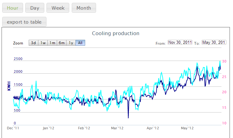Viewport: 233px width, 138px height.
Task: Zoom chart to 3d range
Action: click(33, 43)
